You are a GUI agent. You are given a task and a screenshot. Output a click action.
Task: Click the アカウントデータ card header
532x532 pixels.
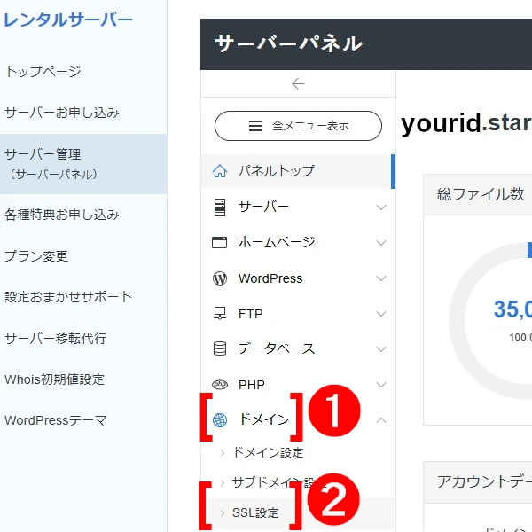point(478,482)
